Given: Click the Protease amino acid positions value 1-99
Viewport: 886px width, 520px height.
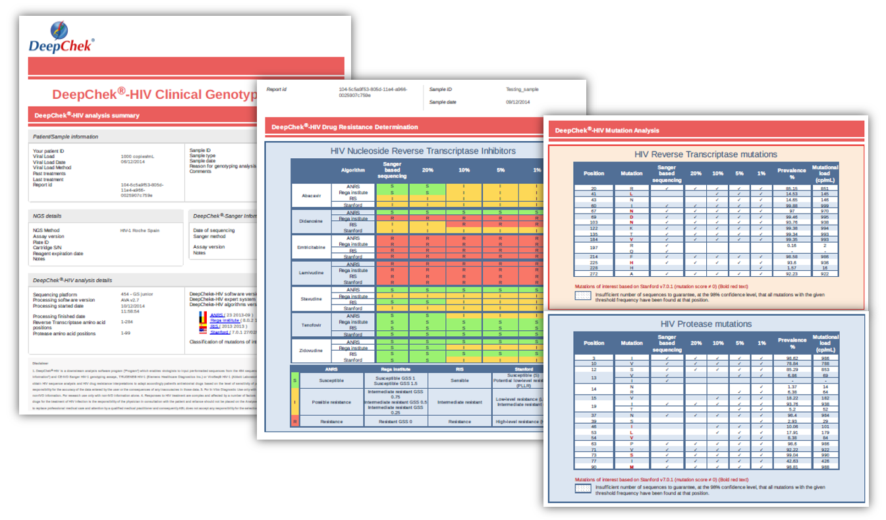Looking at the screenshot, I should pyautogui.click(x=126, y=333).
